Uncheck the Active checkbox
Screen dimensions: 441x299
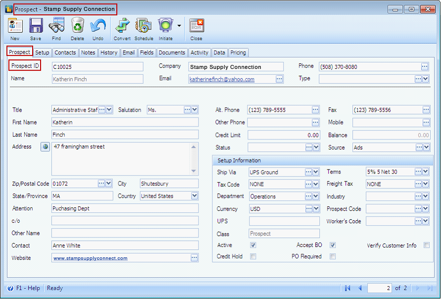point(253,245)
